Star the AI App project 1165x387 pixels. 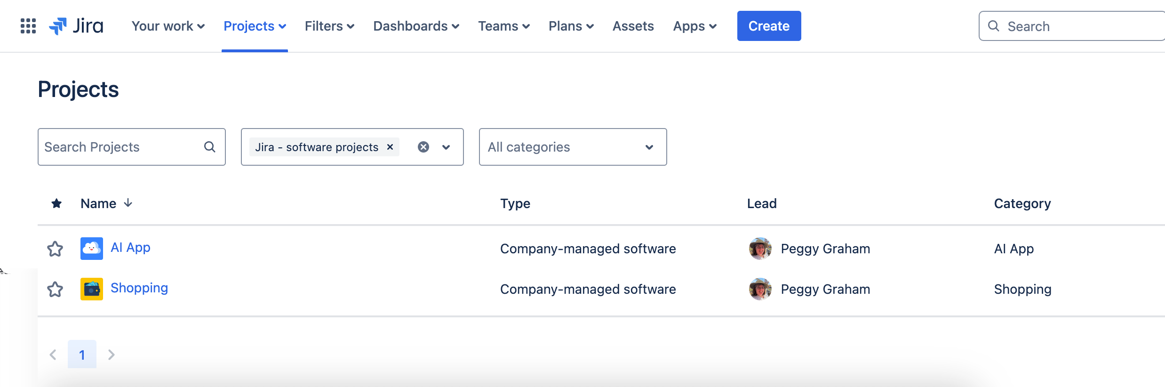pos(55,249)
